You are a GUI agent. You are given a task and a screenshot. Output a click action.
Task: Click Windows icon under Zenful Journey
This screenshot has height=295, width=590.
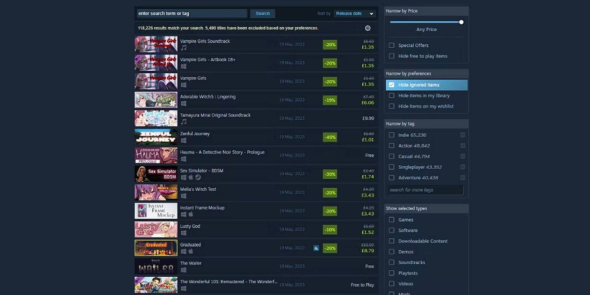[x=183, y=140]
